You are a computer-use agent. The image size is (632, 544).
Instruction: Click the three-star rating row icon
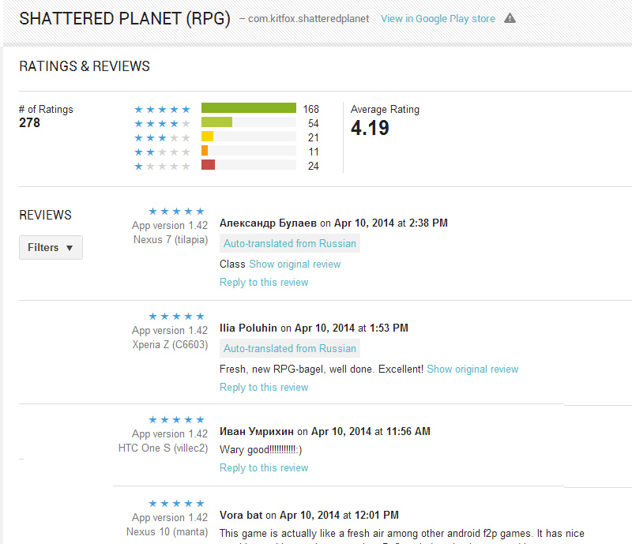click(162, 137)
